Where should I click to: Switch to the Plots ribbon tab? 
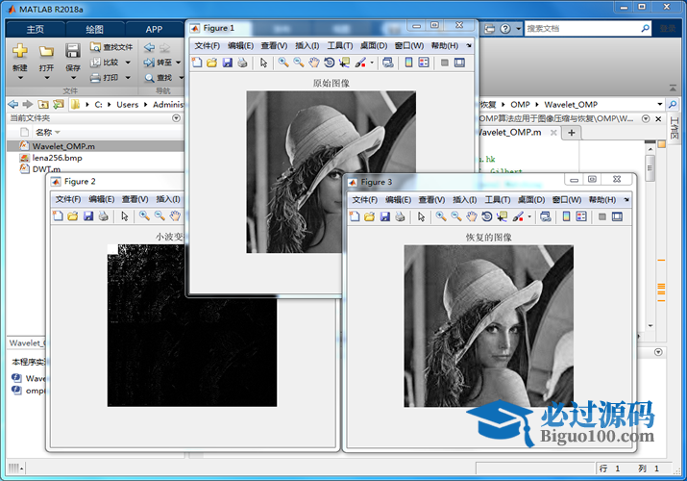pyautogui.click(x=94, y=30)
